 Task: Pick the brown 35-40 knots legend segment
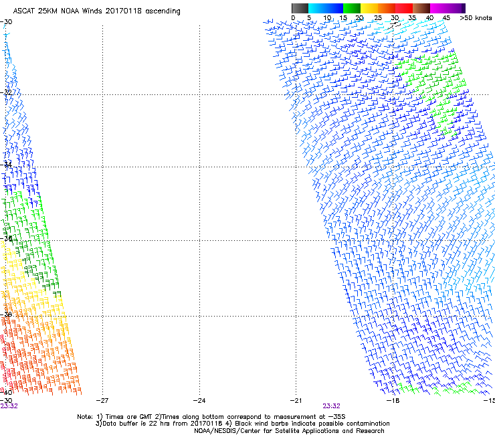421,8
